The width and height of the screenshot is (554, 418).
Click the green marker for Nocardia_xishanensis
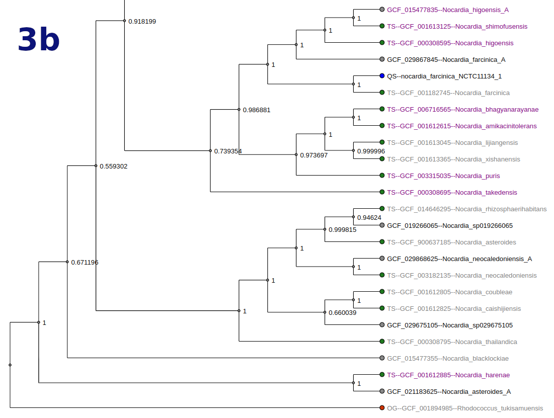tap(382, 158)
